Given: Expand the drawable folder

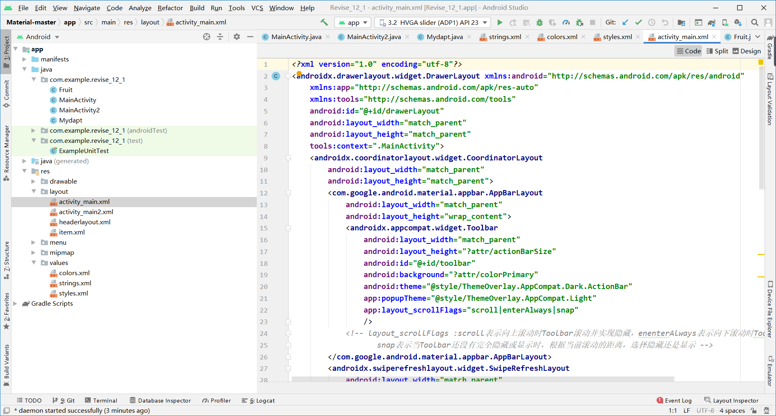Looking at the screenshot, I should pos(33,182).
